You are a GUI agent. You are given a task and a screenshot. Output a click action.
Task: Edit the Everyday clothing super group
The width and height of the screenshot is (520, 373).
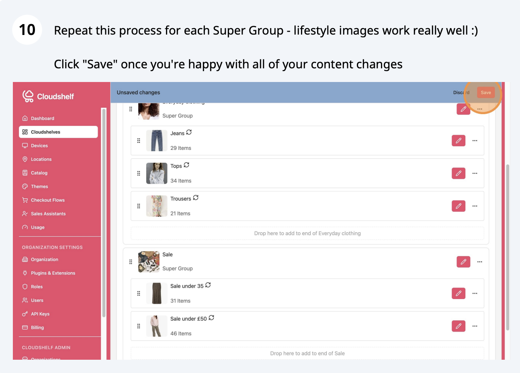pos(463,109)
